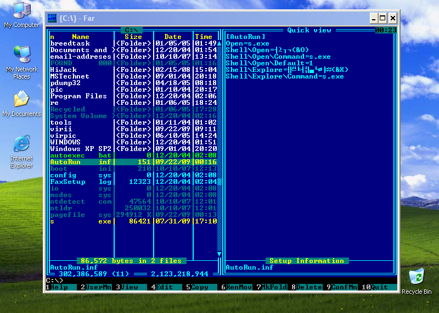Viewport: 439px width, 313px height.
Task: Click scrollbar down arrow in left panel
Action: click(219, 254)
